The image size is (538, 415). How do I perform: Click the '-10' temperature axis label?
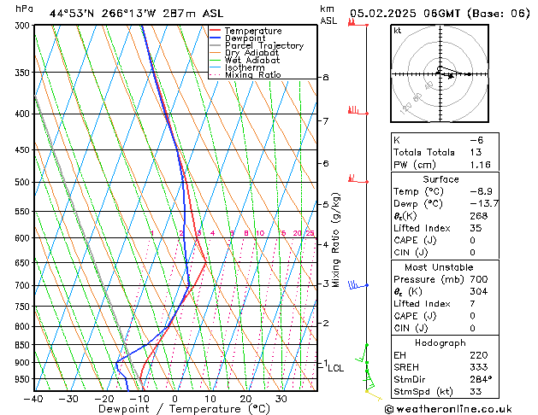[x=139, y=399]
